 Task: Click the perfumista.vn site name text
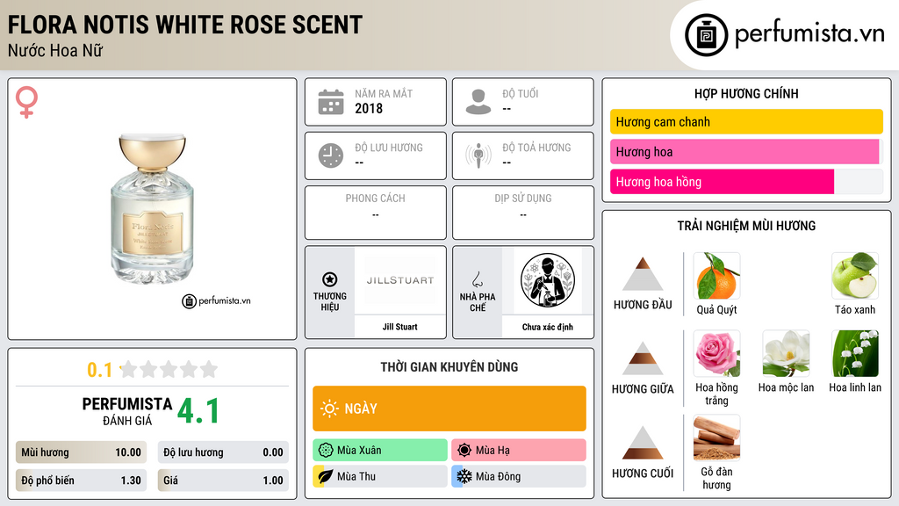pyautogui.click(x=809, y=34)
